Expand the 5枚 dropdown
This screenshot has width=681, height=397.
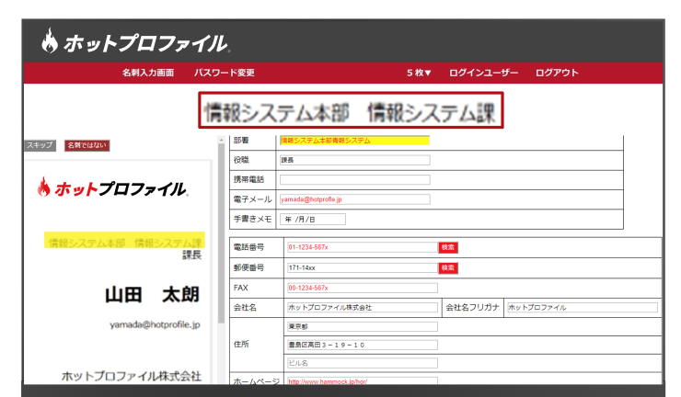pyautogui.click(x=419, y=73)
